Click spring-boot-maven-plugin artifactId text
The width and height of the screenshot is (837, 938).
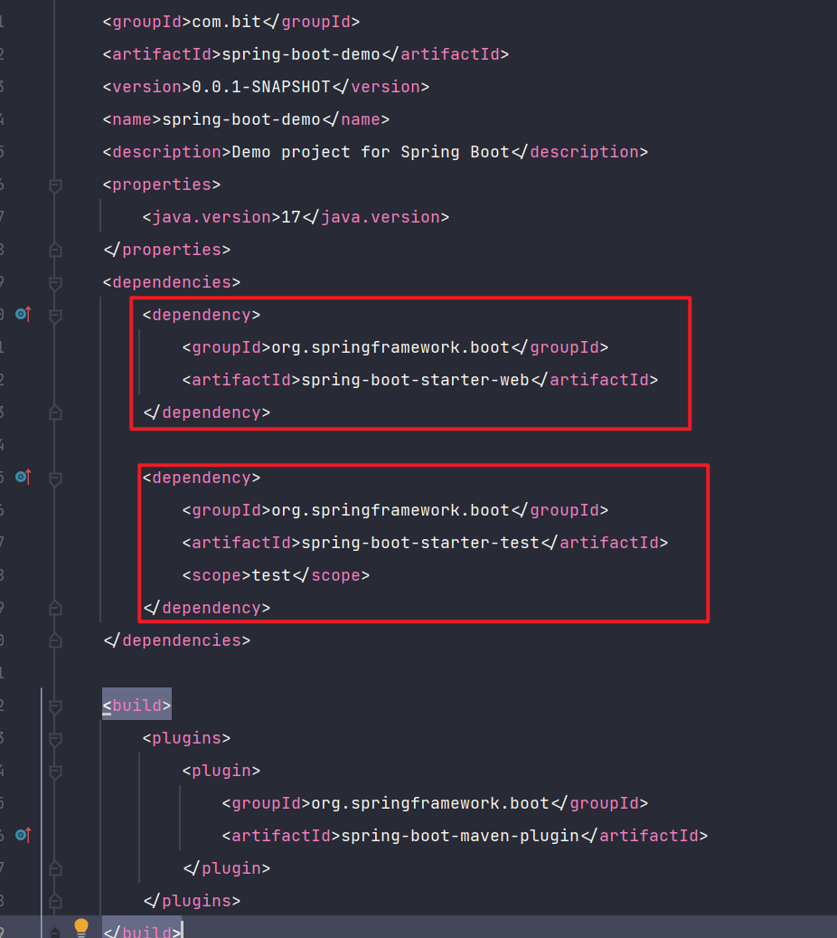(x=460, y=836)
